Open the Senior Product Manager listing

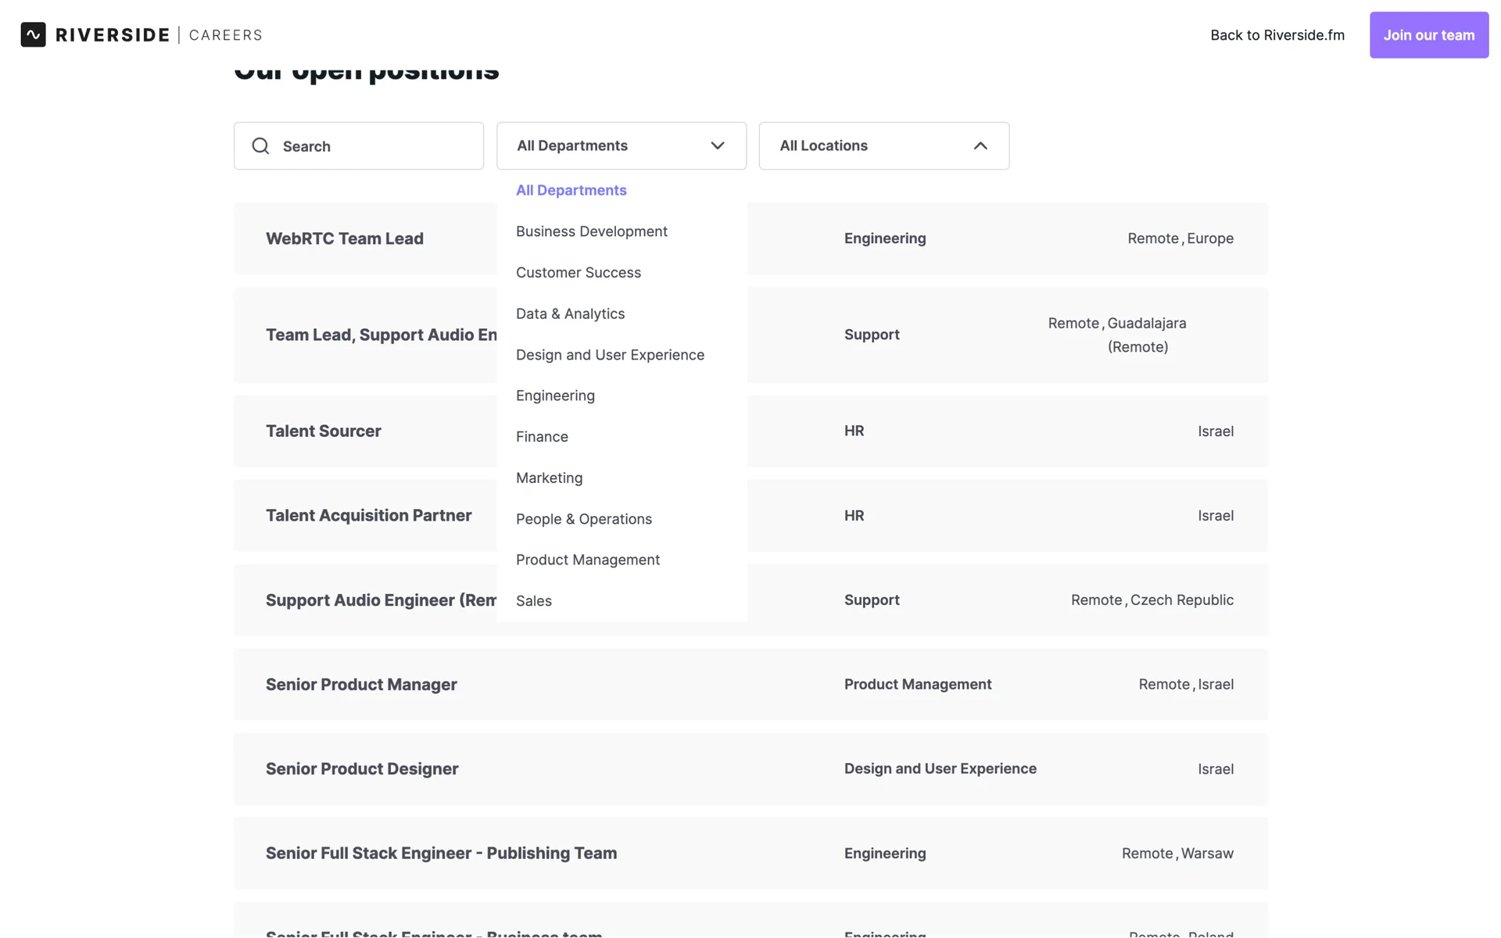tap(361, 685)
